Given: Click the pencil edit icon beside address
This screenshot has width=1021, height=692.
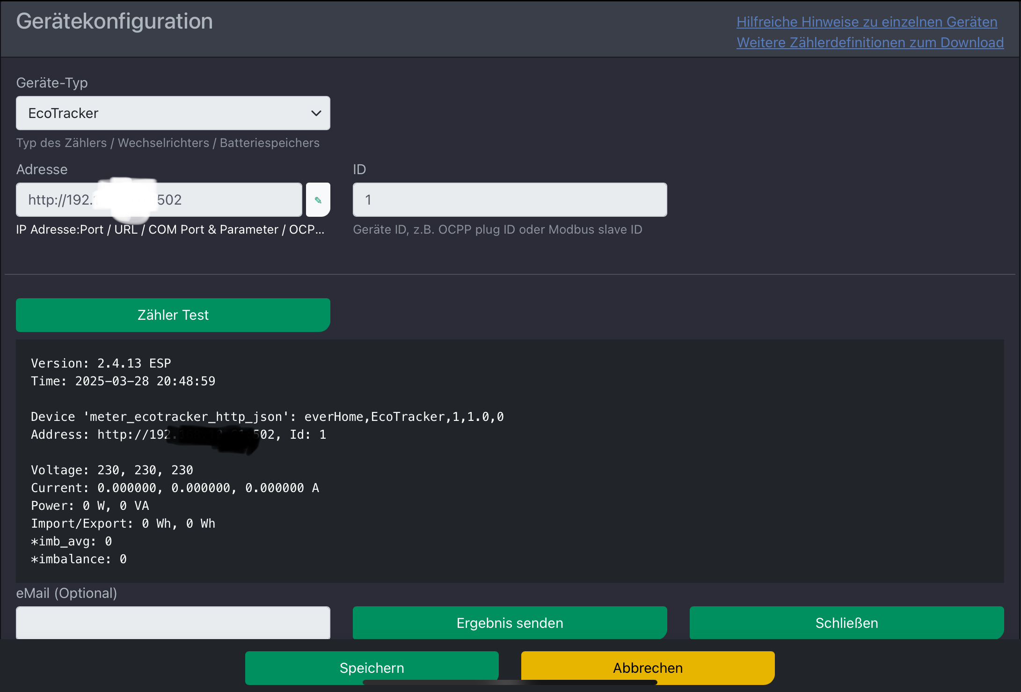Looking at the screenshot, I should click(318, 200).
